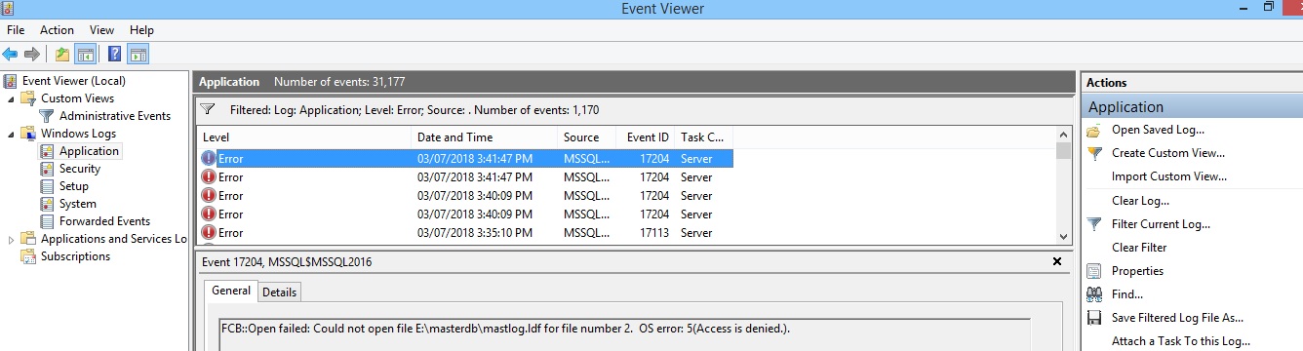Select the Security log
The height and width of the screenshot is (351, 1303).
pos(80,169)
